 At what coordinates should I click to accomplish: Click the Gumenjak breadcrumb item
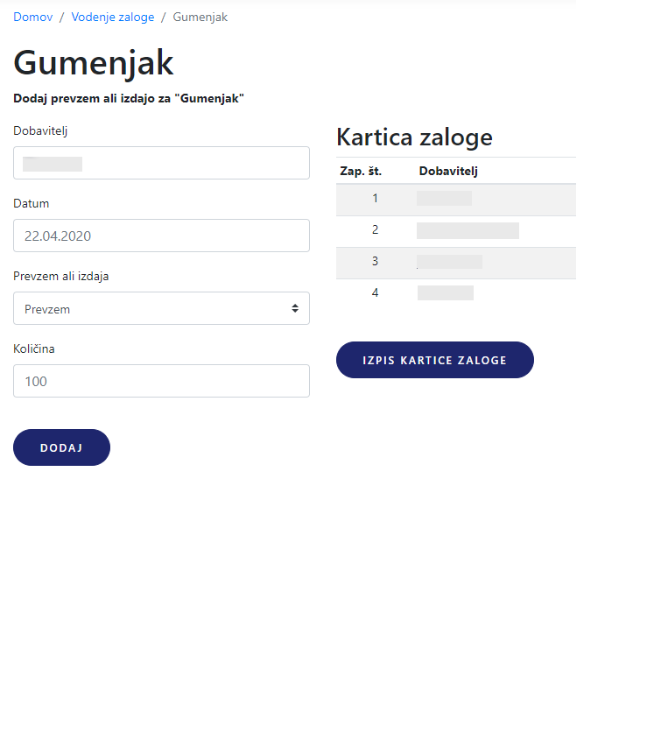click(x=200, y=18)
